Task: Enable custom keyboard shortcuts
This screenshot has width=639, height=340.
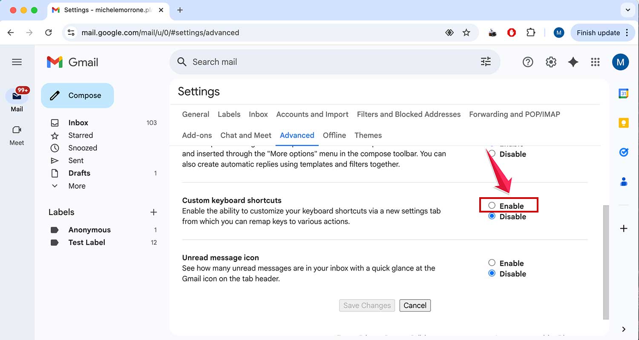Action: tap(492, 205)
